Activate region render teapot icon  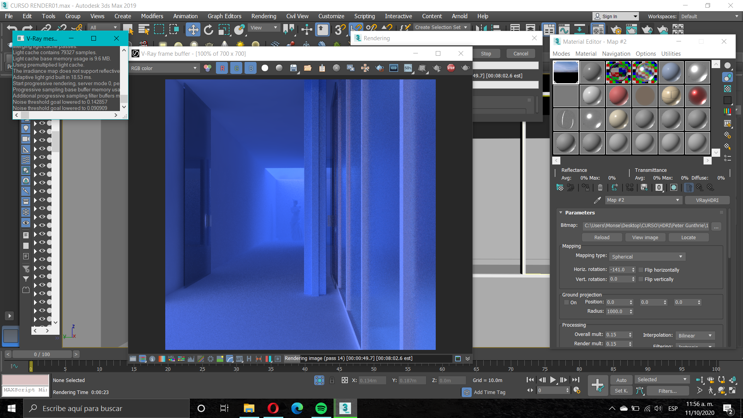[x=379, y=68]
